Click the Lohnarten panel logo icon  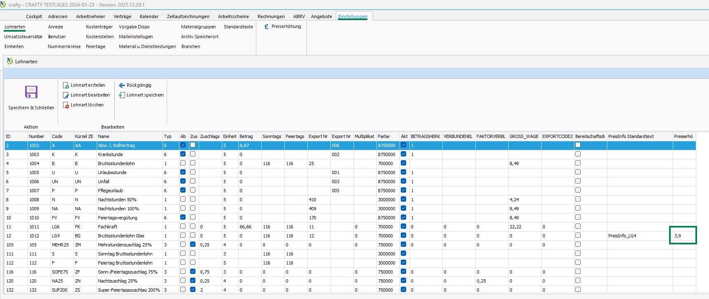(x=10, y=61)
